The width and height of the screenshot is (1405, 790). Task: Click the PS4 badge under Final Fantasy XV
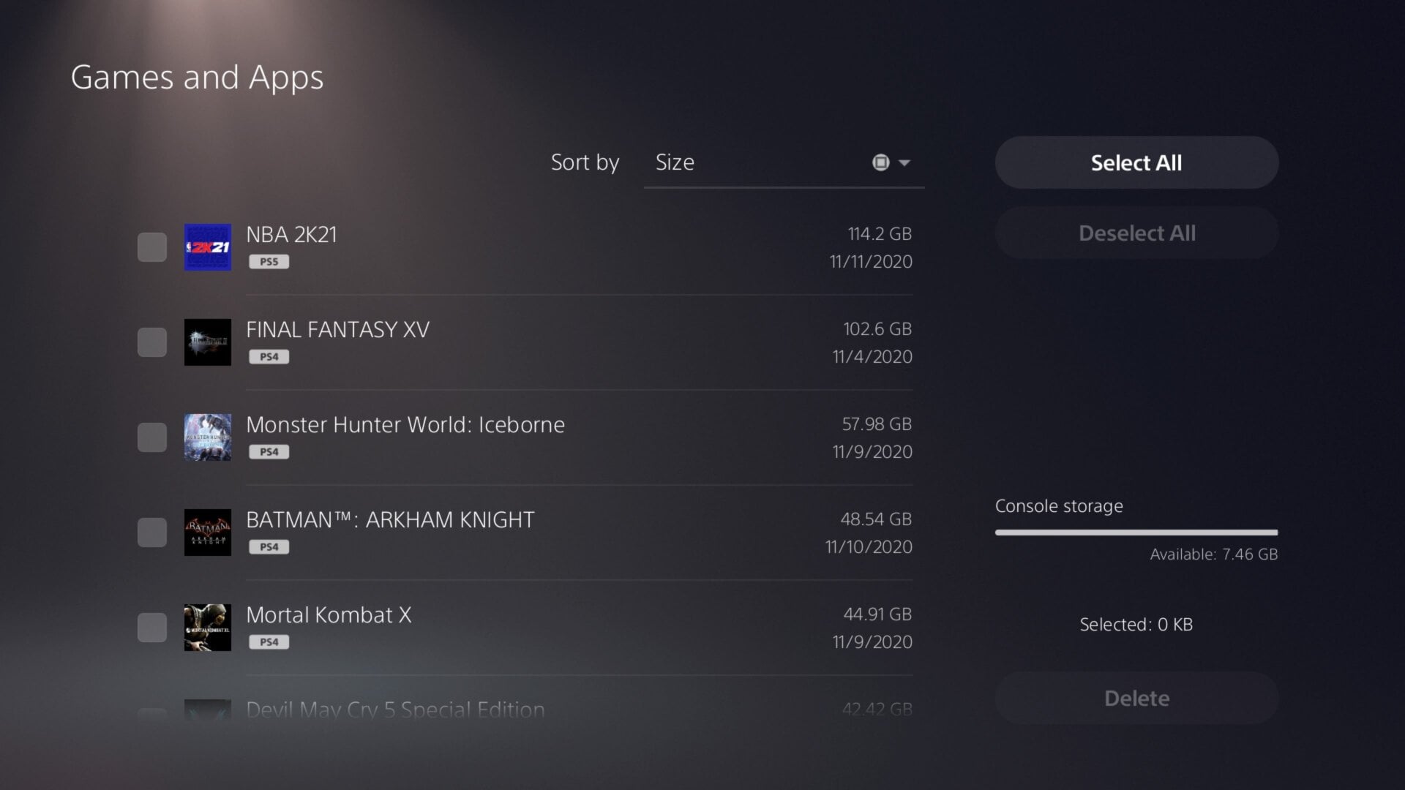pyautogui.click(x=269, y=357)
